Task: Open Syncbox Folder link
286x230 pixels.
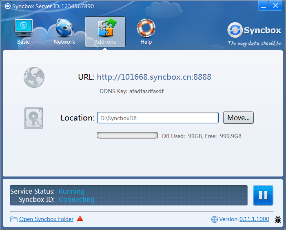Action: coord(47,219)
